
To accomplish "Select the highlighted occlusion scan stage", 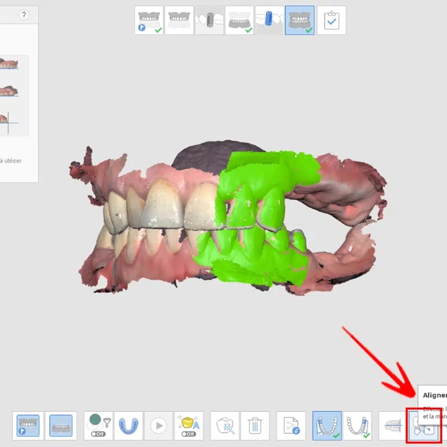I will click(299, 20).
